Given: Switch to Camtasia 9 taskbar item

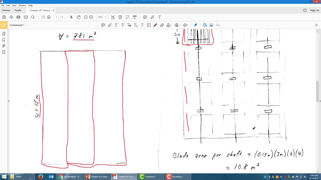Looking at the screenshot, I should point(151,176).
